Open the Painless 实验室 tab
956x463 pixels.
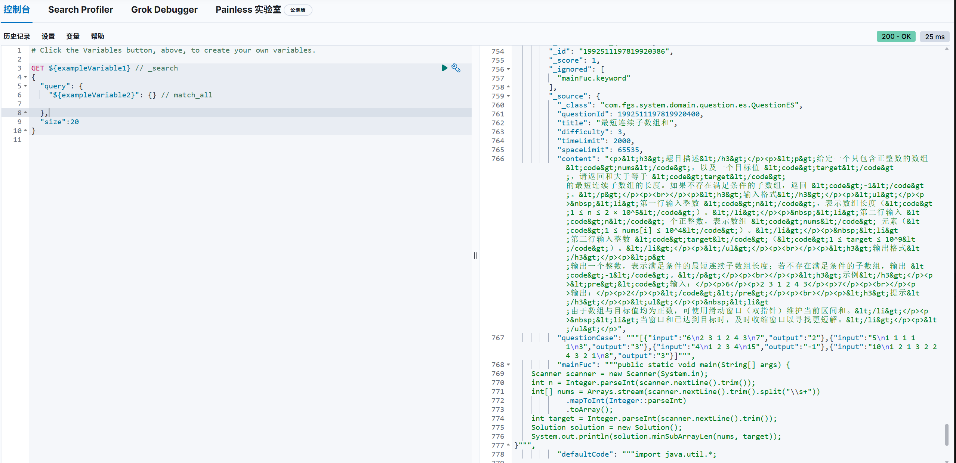click(x=248, y=10)
